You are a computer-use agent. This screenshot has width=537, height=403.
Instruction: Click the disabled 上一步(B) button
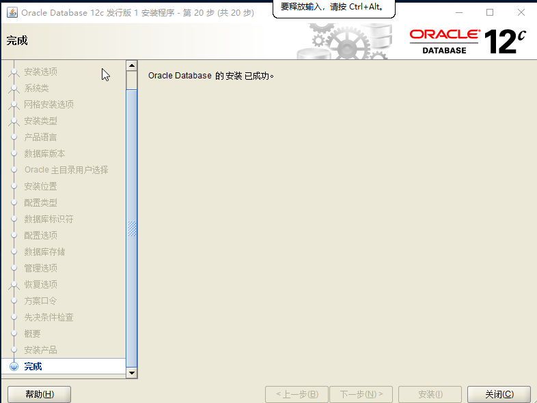point(297,394)
